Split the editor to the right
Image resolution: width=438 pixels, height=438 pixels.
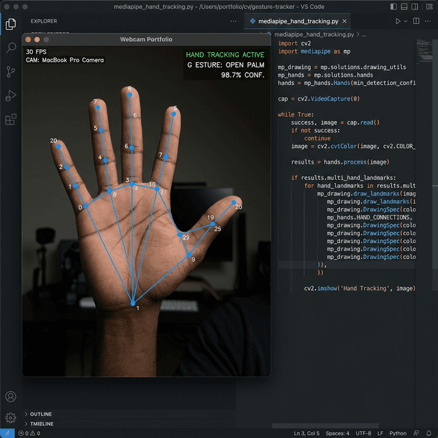tap(416, 21)
